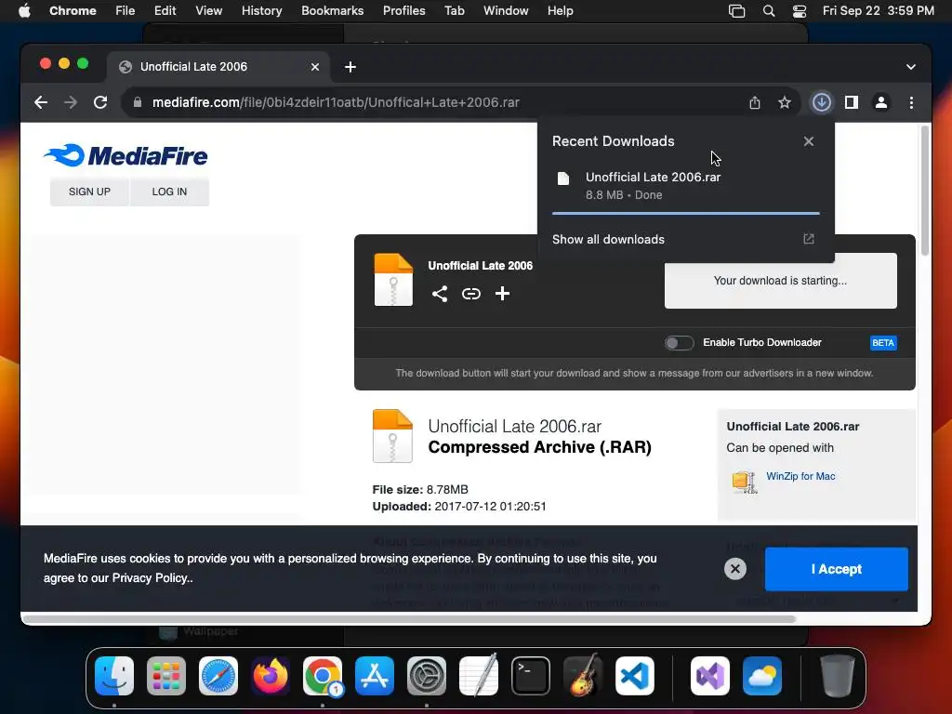This screenshot has width=952, height=714.
Task: Open Launchpad from the Dock
Action: (x=166, y=676)
